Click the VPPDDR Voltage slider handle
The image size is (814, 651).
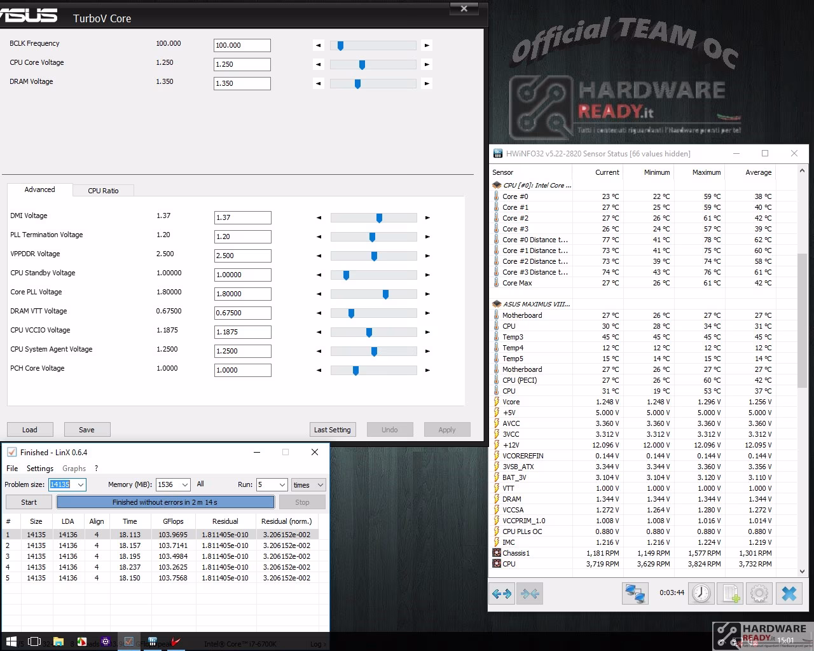pos(374,256)
